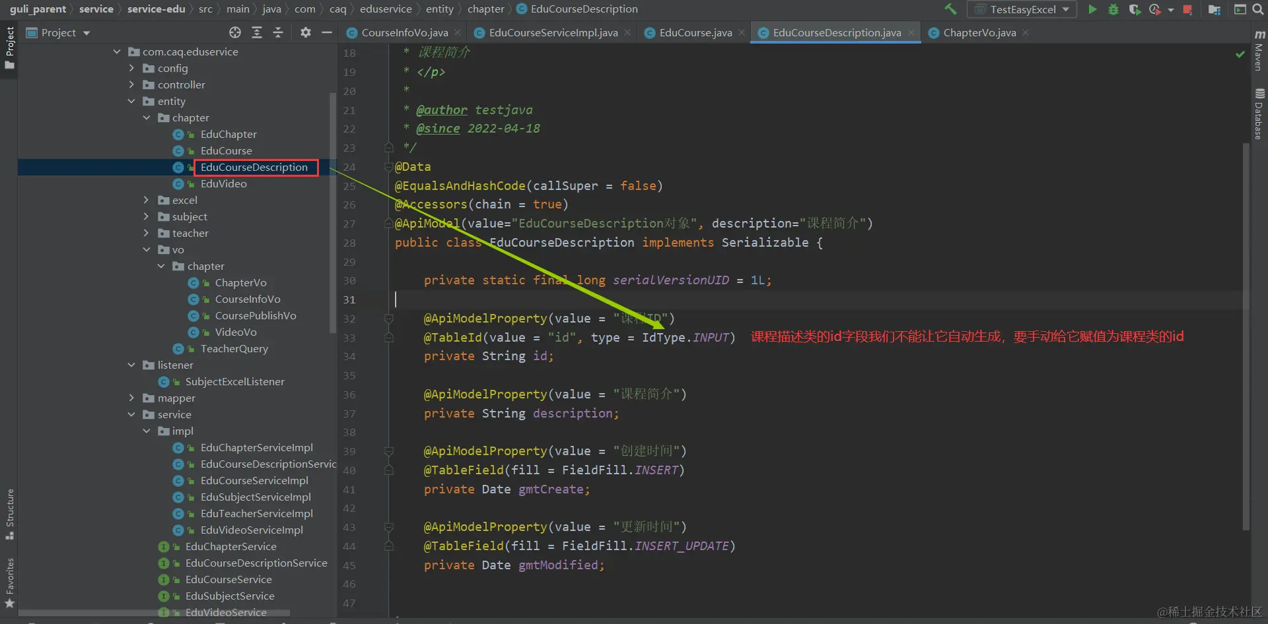Expand the controller package
This screenshot has height=624, width=1268.
131,84
